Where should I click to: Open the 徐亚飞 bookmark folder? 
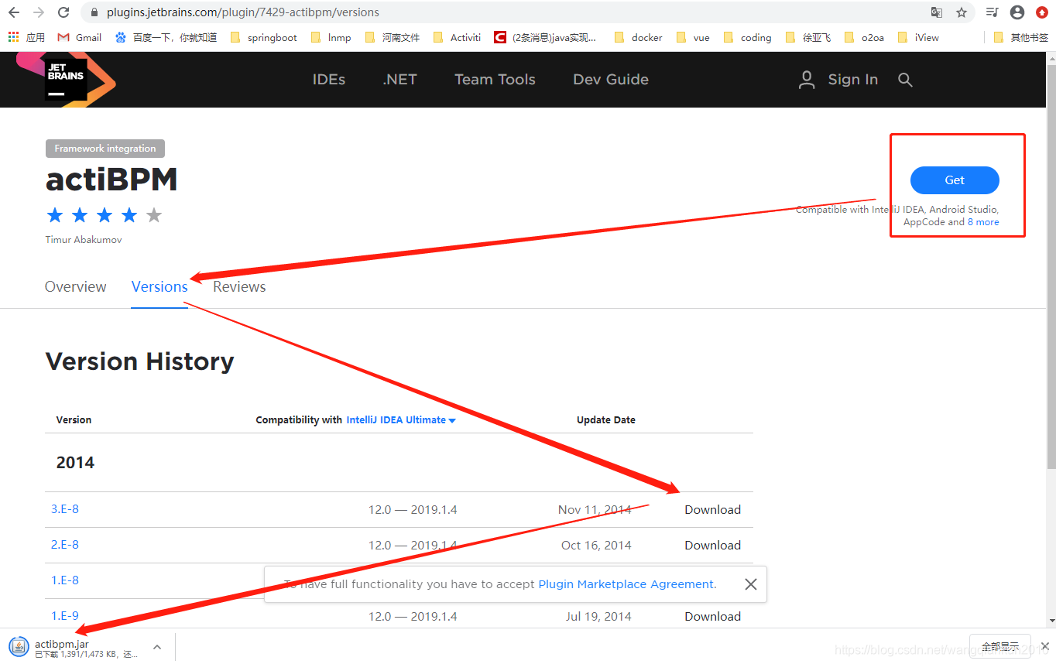807,37
